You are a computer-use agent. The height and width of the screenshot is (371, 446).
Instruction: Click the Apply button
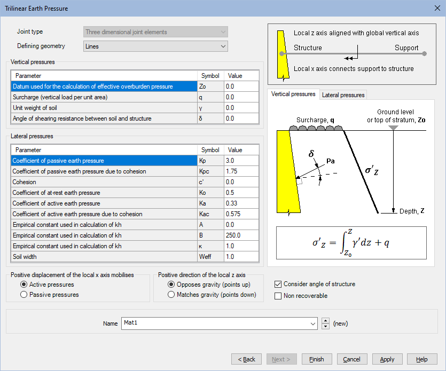387,359
